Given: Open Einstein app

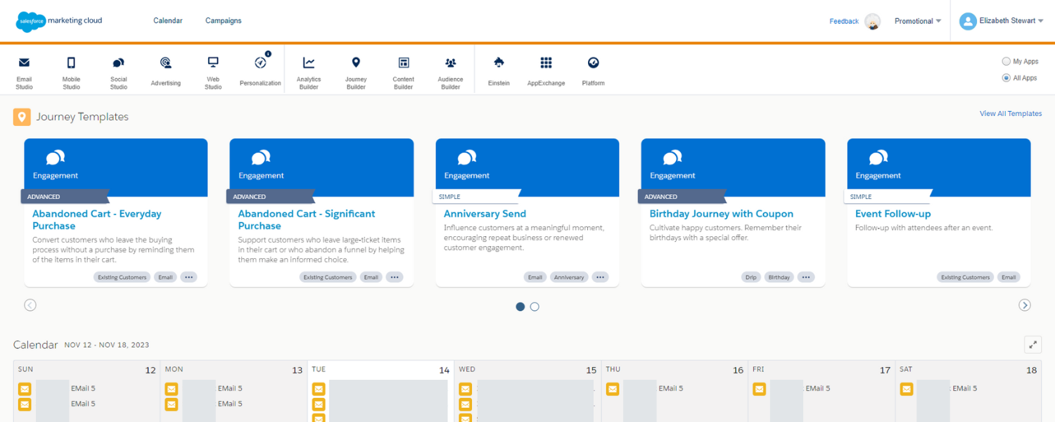Looking at the screenshot, I should tap(499, 72).
